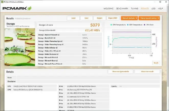
Task: Open the Welcome tab
Action: (109, 8)
